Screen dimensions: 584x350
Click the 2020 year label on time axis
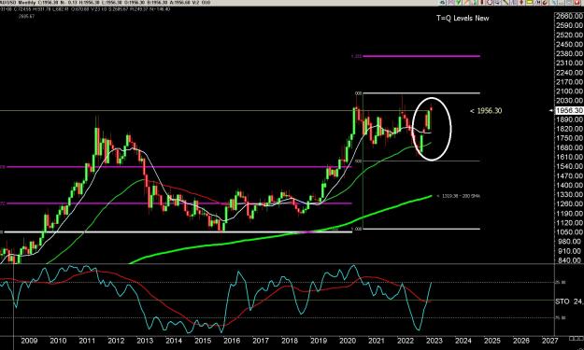[347, 341]
